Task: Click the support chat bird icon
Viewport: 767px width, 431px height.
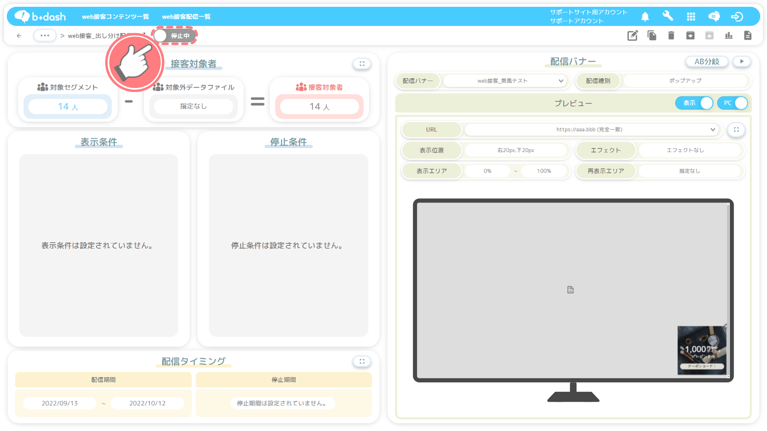Action: [714, 16]
